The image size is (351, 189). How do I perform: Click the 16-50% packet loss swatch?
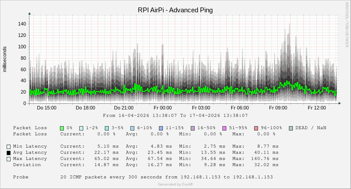pyautogui.click(x=192, y=128)
